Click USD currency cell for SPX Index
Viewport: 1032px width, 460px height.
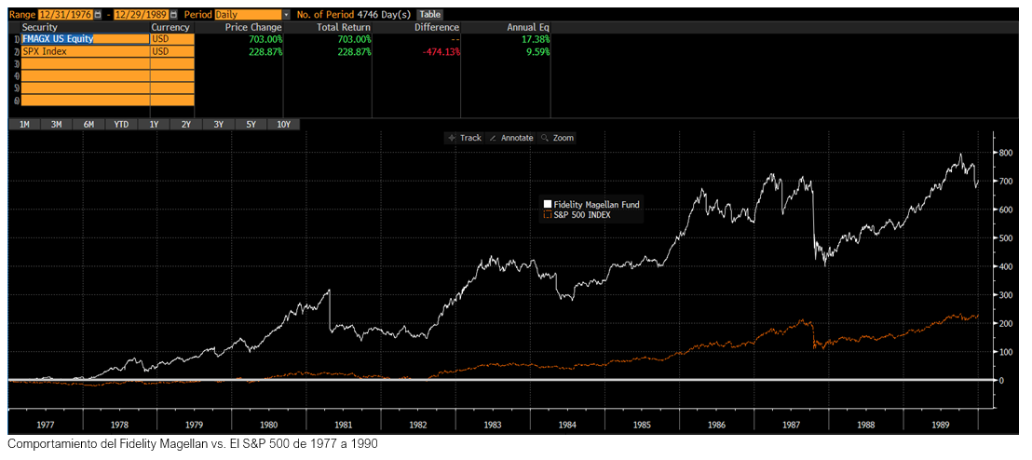172,51
